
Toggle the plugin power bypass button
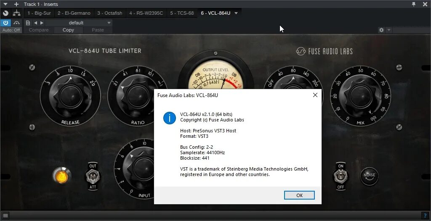coord(5,23)
